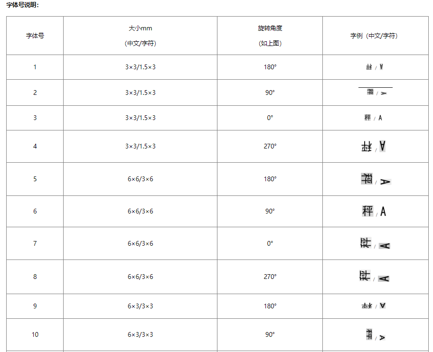Select the 6×3/3×3 size cell for font 9
The width and height of the screenshot is (433, 352).
coord(140,306)
